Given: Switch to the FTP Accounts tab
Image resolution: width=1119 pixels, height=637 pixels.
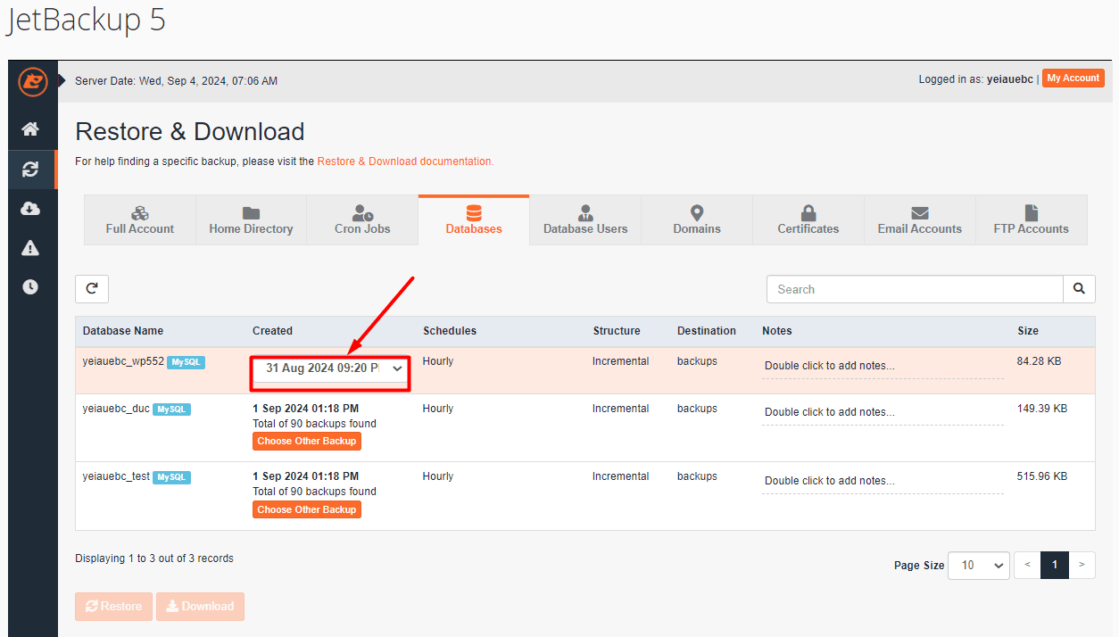Looking at the screenshot, I should tap(1032, 219).
